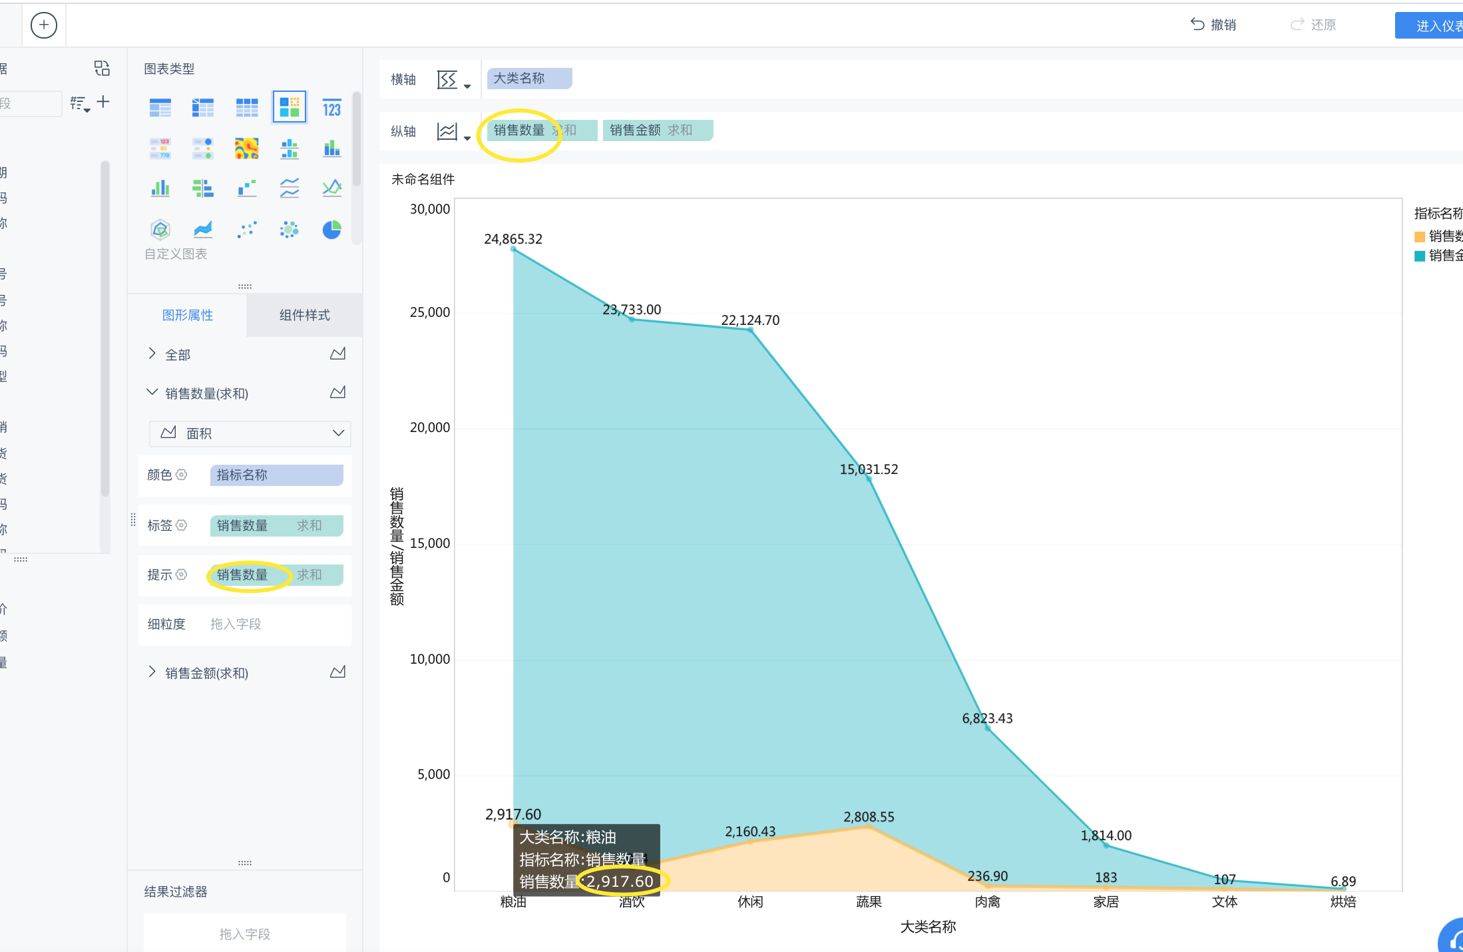
Task: Pick the partitioned line chart type
Action: (x=290, y=188)
